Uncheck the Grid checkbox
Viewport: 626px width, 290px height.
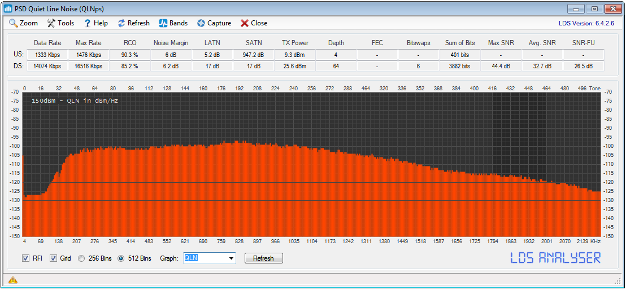(x=54, y=258)
